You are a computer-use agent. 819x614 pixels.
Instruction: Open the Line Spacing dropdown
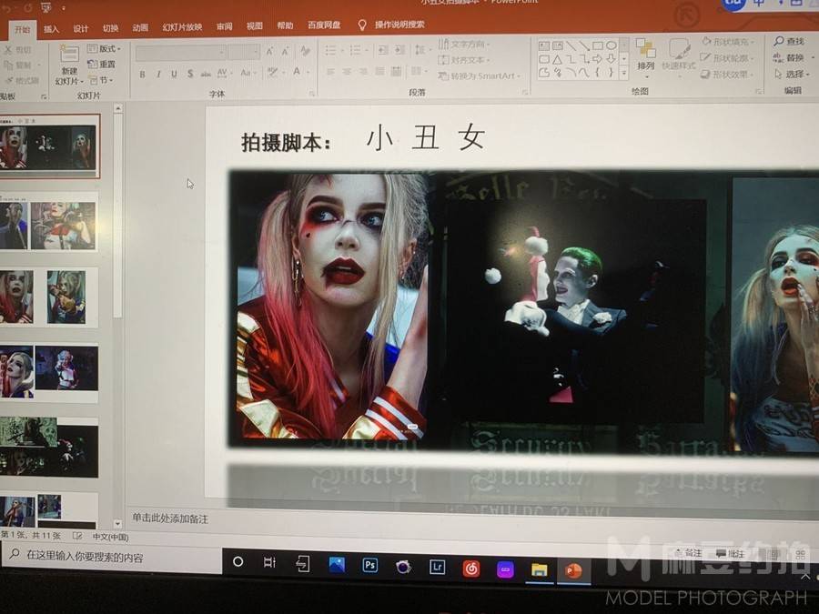[420, 50]
